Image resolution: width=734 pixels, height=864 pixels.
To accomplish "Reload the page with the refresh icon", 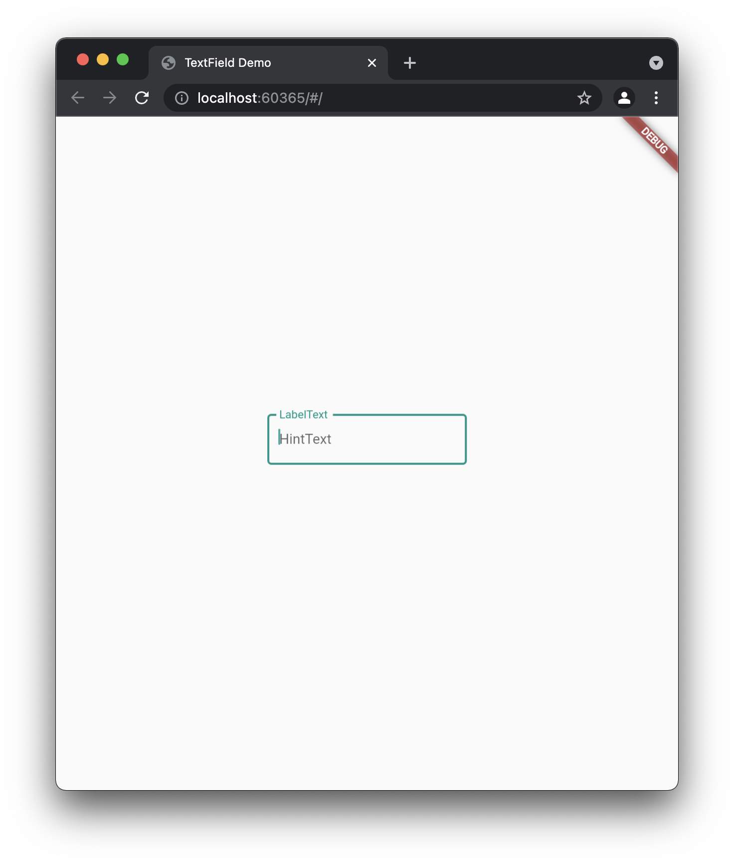I will click(x=142, y=98).
